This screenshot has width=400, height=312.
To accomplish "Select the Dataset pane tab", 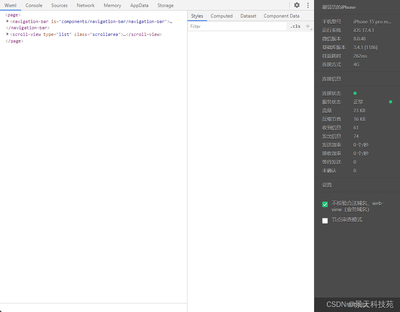I will [x=248, y=16].
